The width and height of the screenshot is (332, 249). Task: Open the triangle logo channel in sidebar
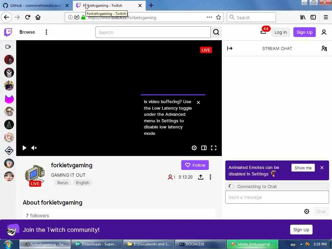[x=9, y=124]
